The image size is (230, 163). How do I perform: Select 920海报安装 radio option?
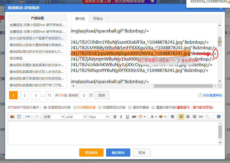click(x=75, y=108)
